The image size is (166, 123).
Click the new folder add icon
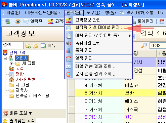click(28, 46)
